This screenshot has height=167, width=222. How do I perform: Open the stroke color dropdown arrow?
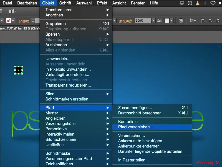(13, 21)
